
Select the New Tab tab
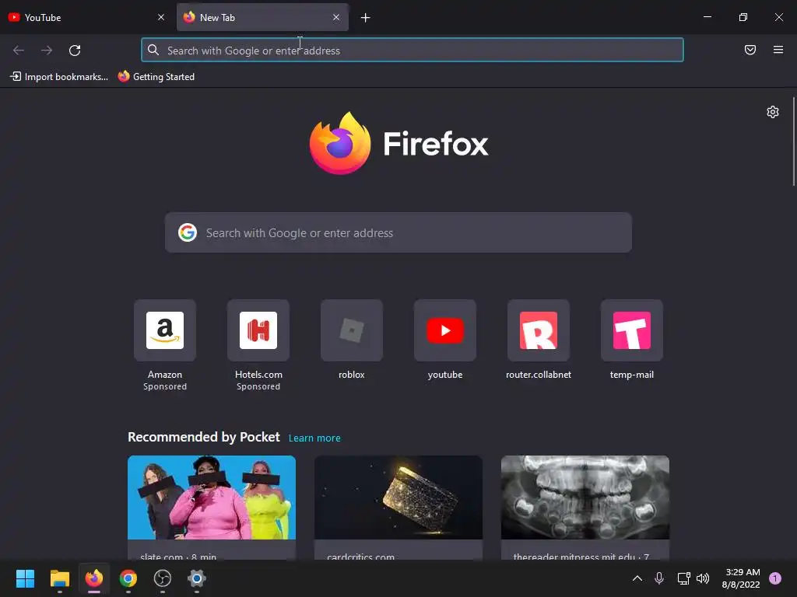(263, 17)
